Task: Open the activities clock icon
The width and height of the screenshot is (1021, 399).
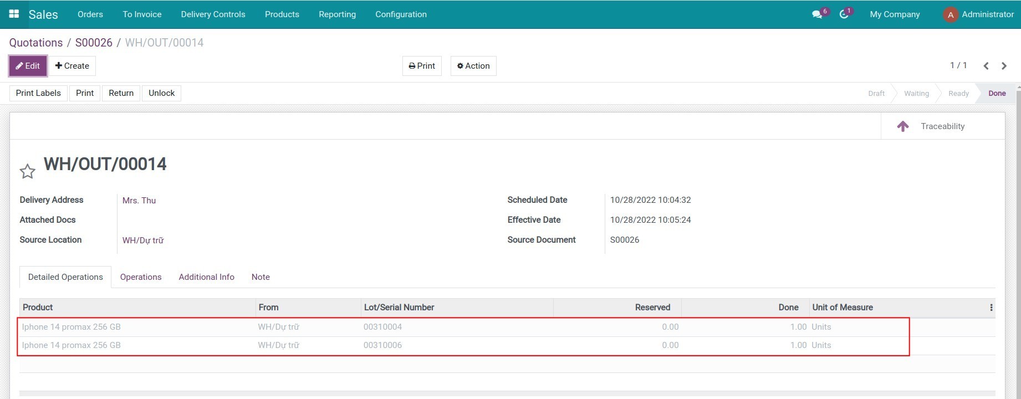Action: [844, 14]
